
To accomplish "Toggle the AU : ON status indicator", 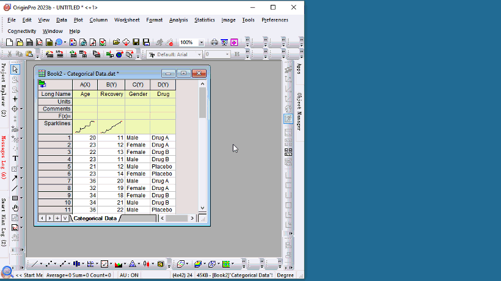I will point(130,276).
